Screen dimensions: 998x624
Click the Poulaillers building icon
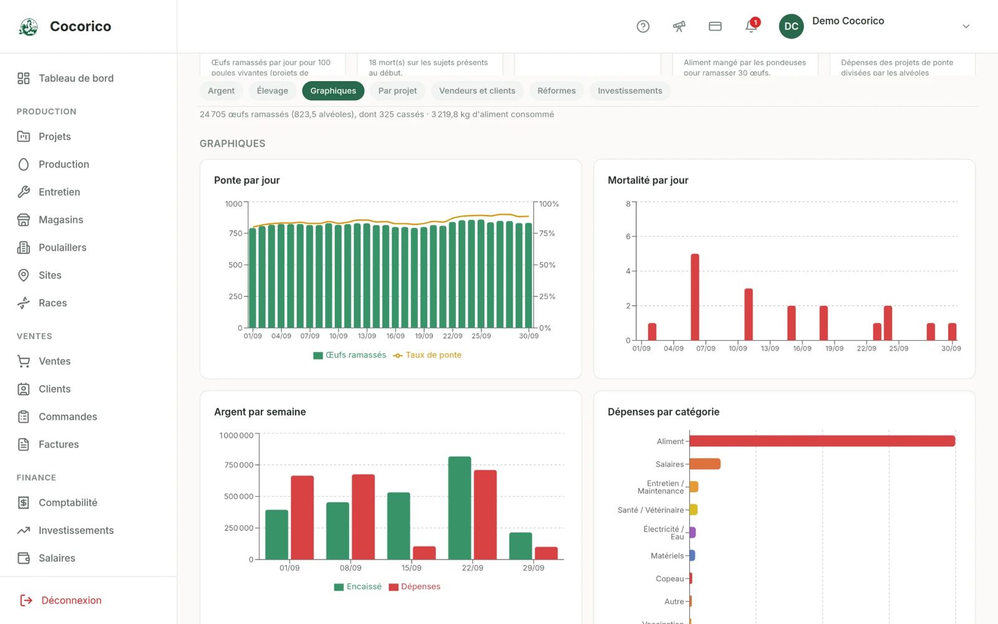pyautogui.click(x=24, y=248)
